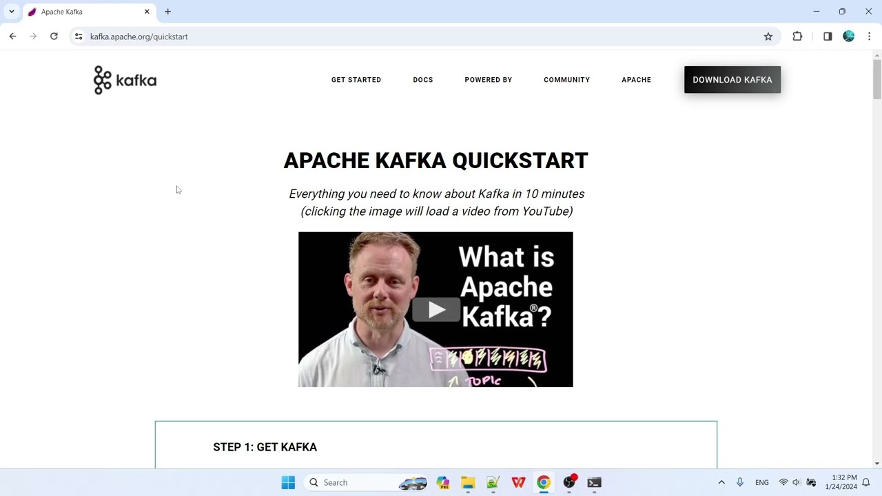Screen dimensions: 882x496
Task: Open the COMMUNITY menu
Action: 566,80
